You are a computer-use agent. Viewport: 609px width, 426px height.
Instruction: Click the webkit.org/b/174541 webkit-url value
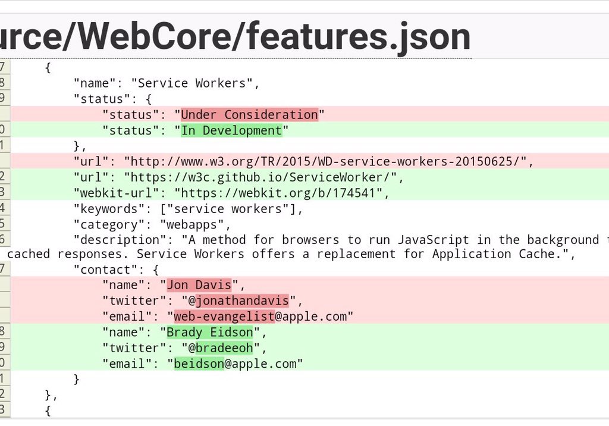(x=278, y=193)
